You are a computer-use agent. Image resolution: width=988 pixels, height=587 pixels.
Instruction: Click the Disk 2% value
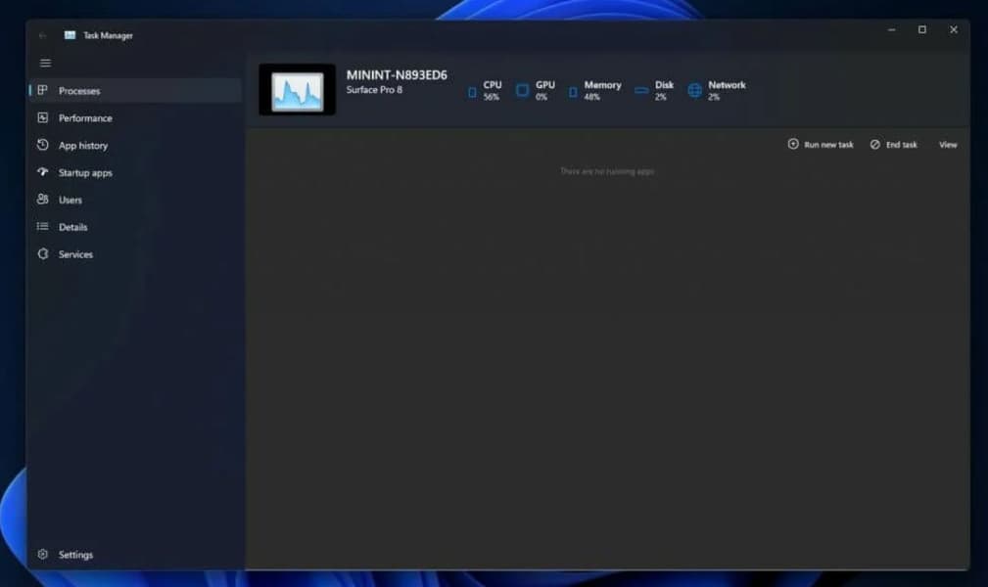pyautogui.click(x=660, y=97)
